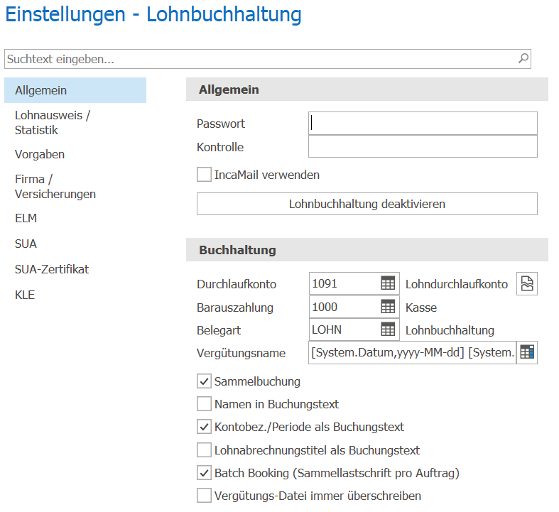Screen dimensions: 559x512
Task: Open Belegart lookup table icon
Action: 388,329
